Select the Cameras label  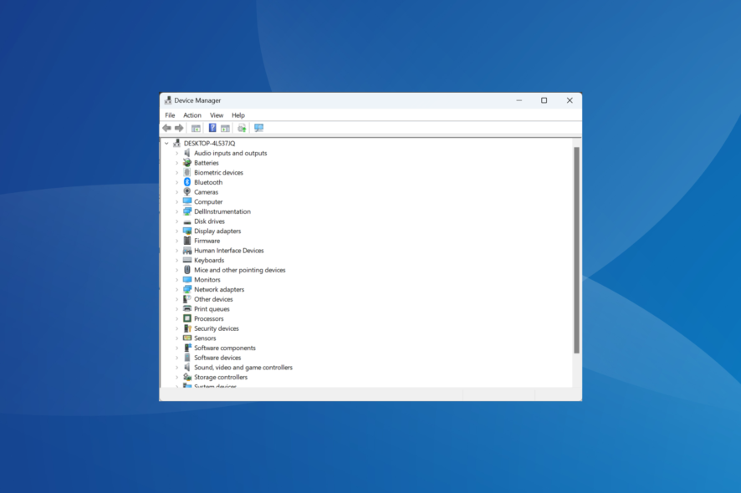(x=206, y=191)
